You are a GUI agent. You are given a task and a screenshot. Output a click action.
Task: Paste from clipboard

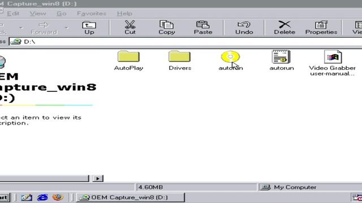(203, 28)
